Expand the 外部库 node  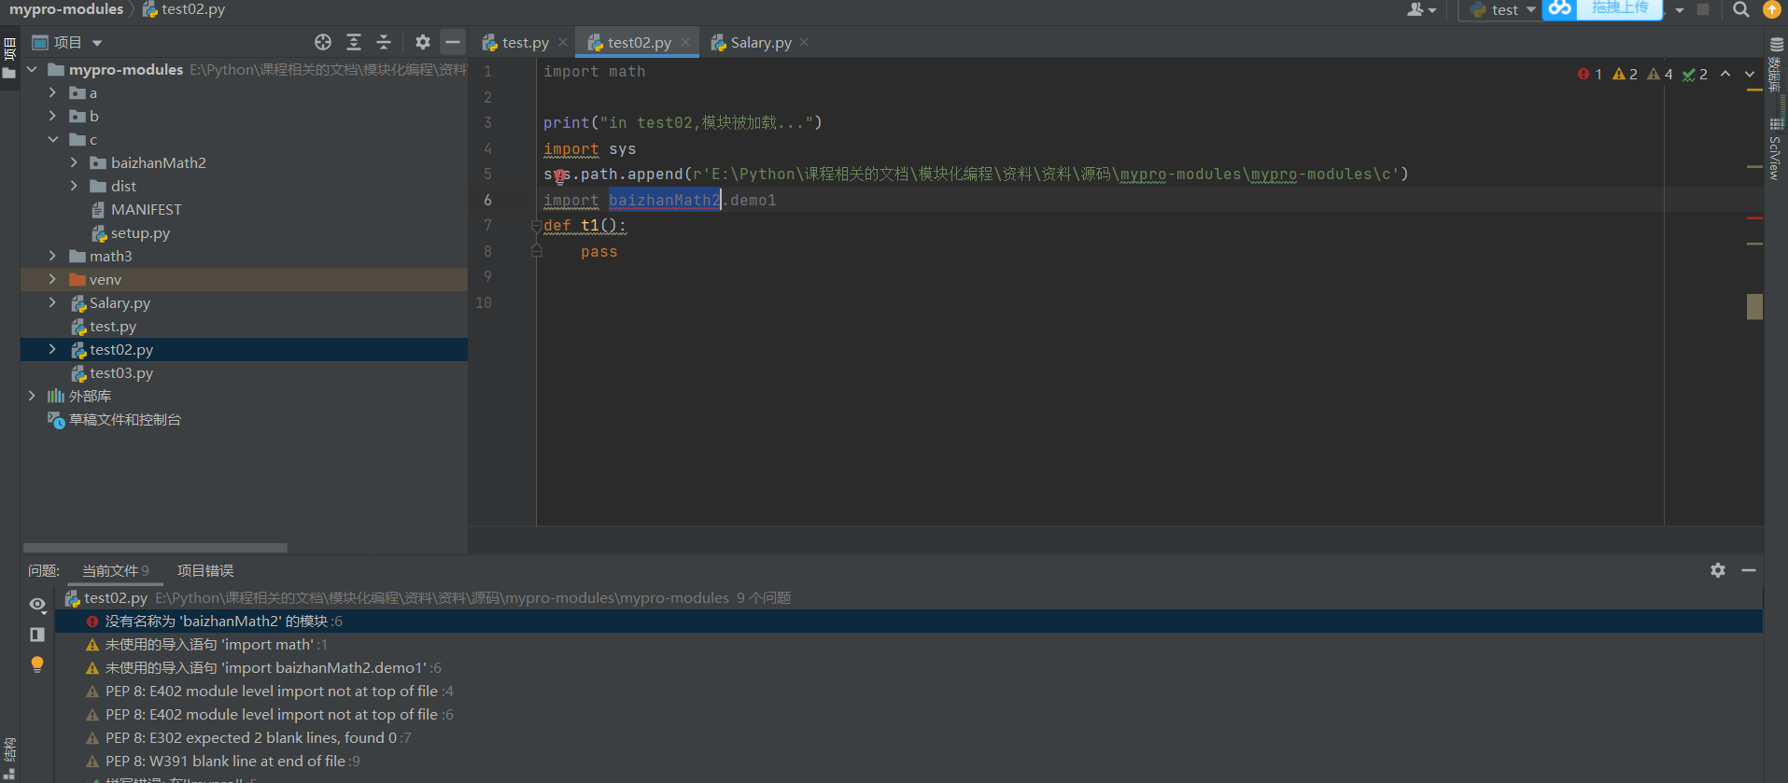[x=33, y=396]
